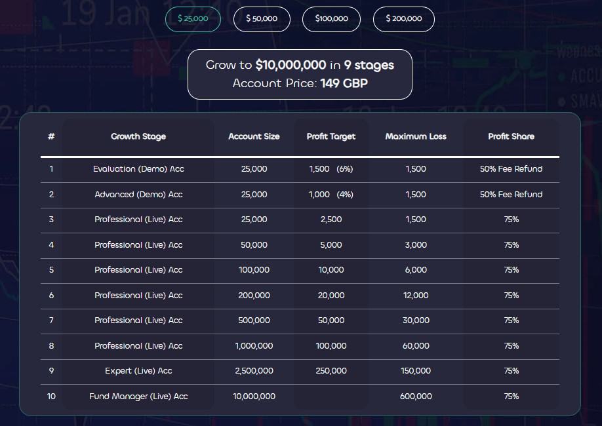Click the Account Price 149 GBP text
Image resolution: width=602 pixels, height=426 pixels.
click(299, 83)
